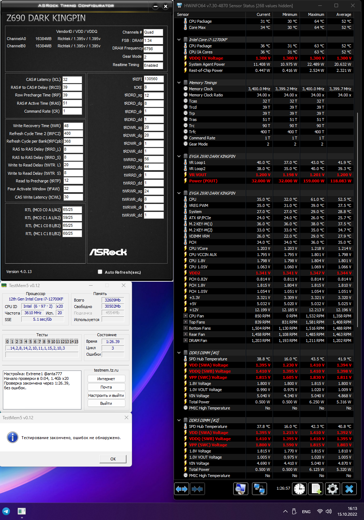This screenshot has height=520, width=364.
Task: Click the thermometer icon beside Core Max
Action: coord(186,27)
